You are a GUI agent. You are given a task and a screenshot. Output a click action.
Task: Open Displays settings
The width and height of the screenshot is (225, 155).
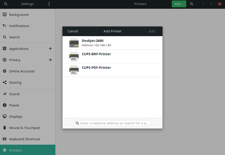[27, 117]
